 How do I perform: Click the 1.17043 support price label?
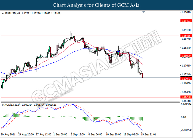[186, 79]
